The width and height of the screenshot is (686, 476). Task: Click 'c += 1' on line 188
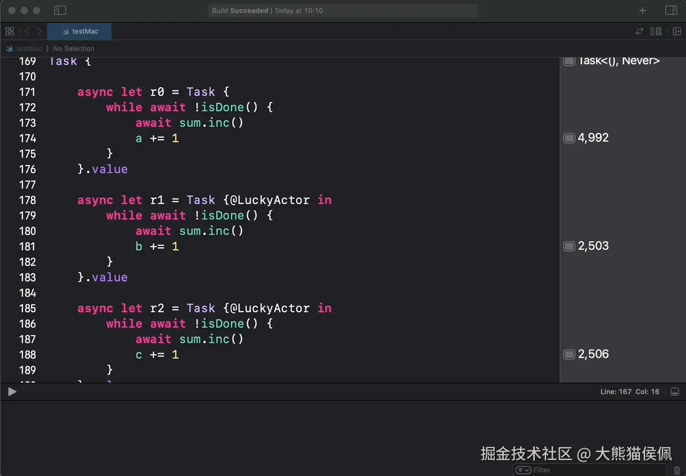pyautogui.click(x=157, y=355)
